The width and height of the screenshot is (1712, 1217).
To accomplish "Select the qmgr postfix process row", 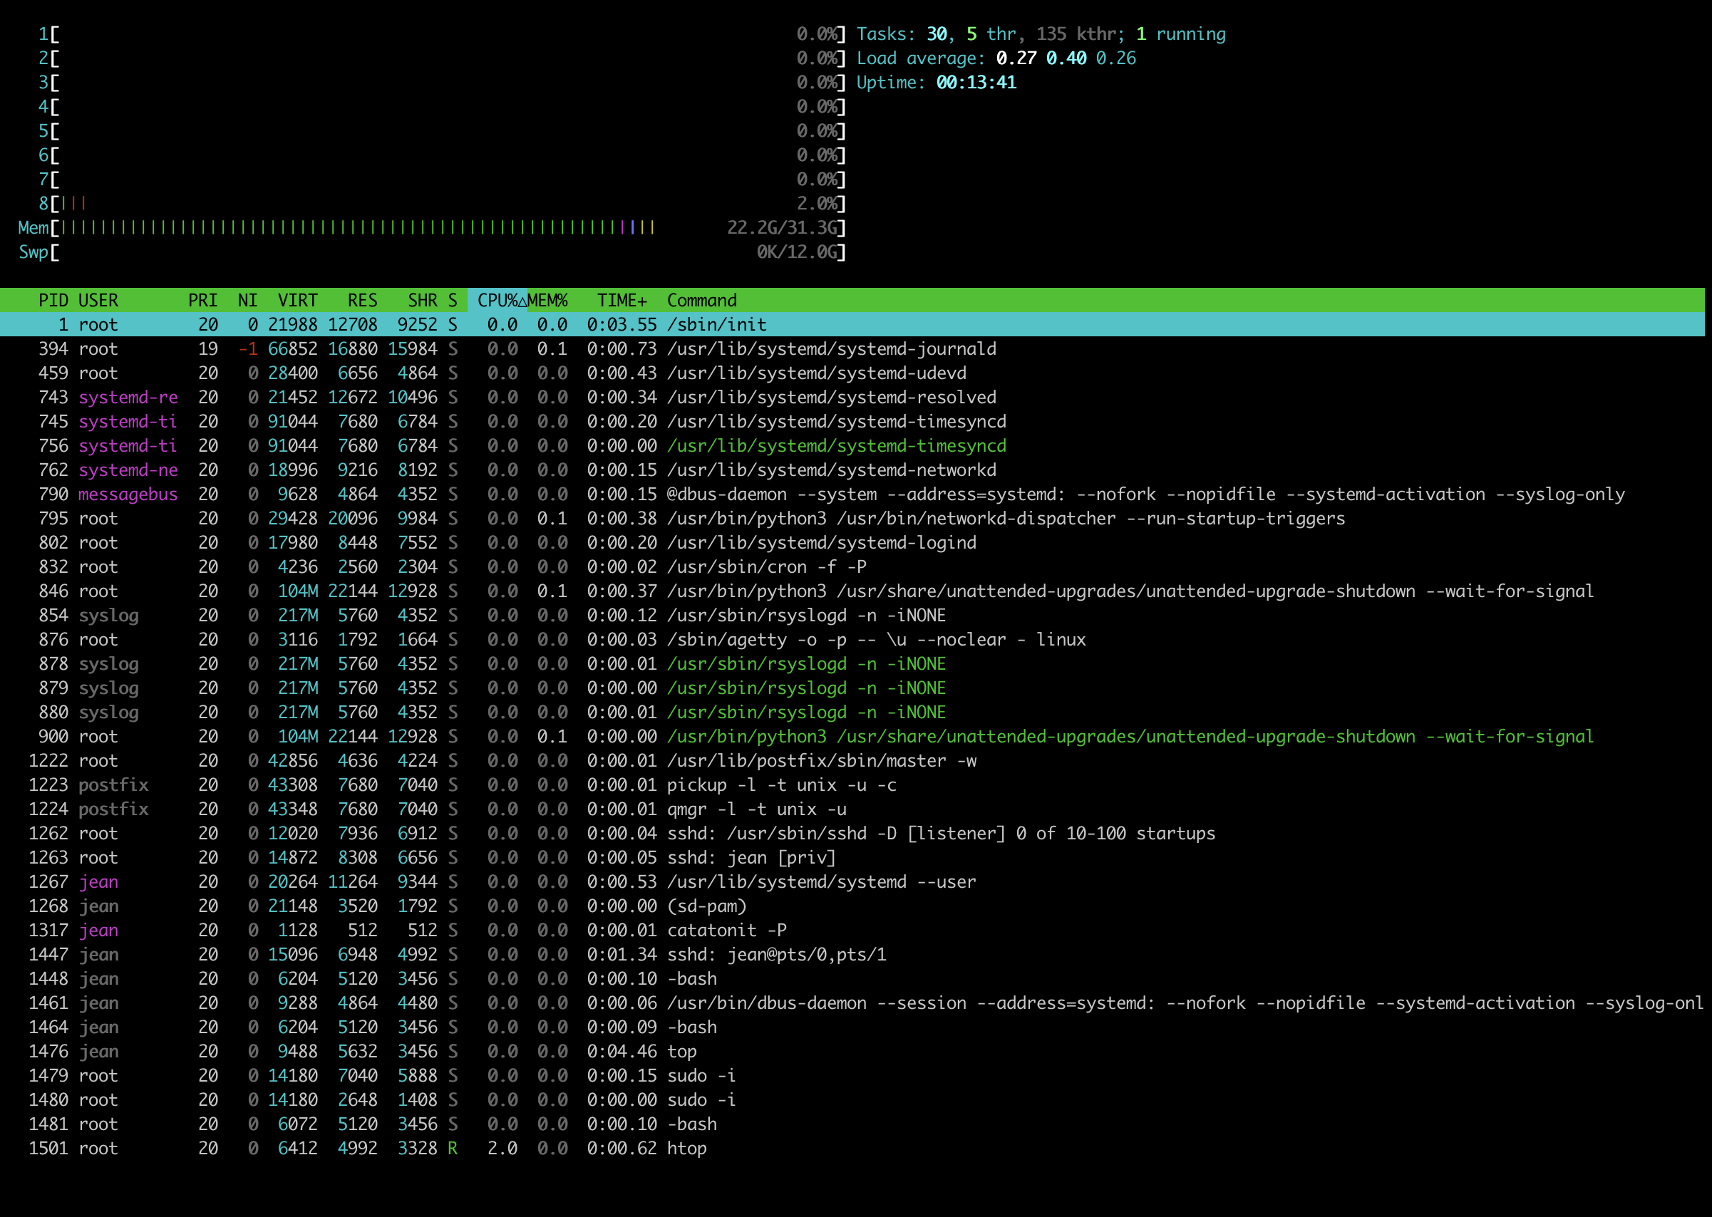I will (x=852, y=809).
